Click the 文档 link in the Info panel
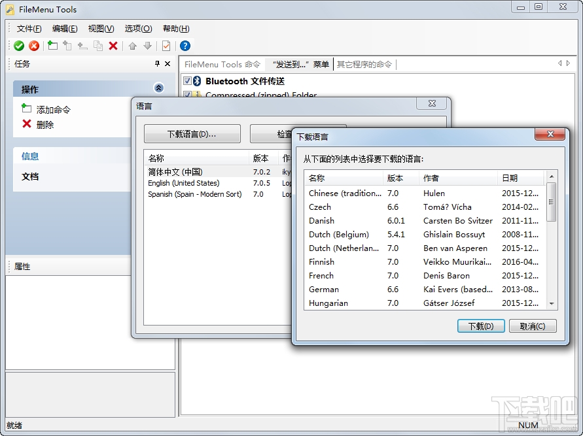This screenshot has width=583, height=436. click(30, 176)
